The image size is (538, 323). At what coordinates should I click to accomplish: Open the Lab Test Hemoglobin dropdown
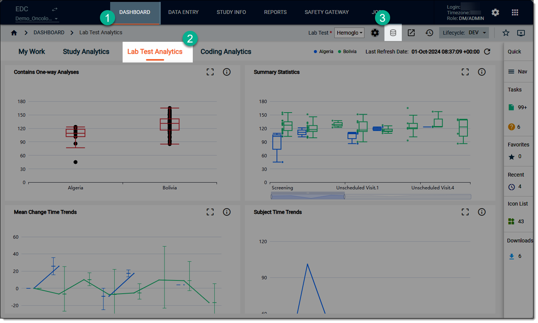coord(349,33)
